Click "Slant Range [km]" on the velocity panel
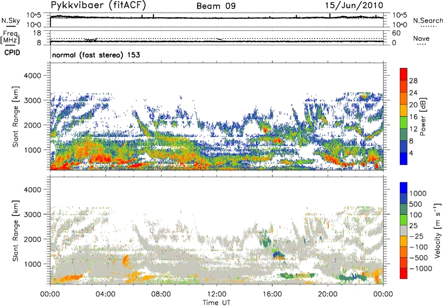The width and height of the screenshot is (443, 306). pyautogui.click(x=16, y=231)
